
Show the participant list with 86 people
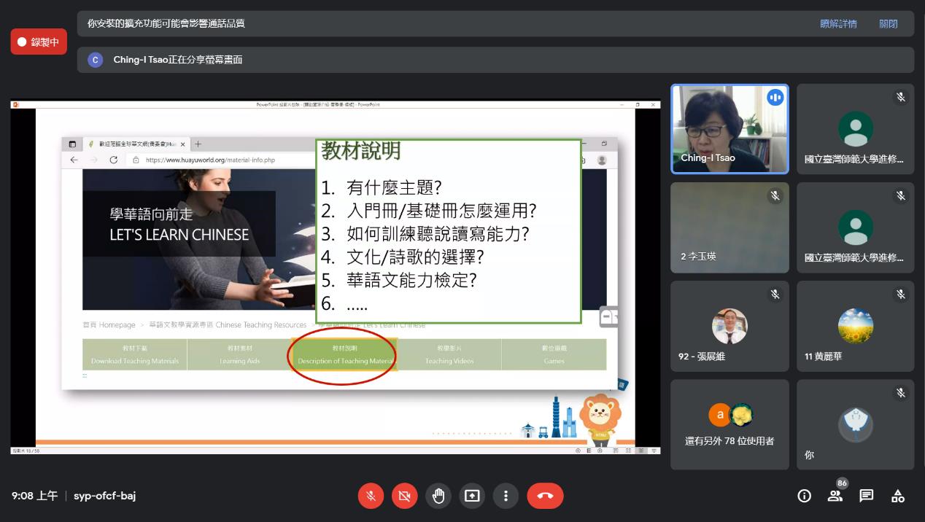835,496
